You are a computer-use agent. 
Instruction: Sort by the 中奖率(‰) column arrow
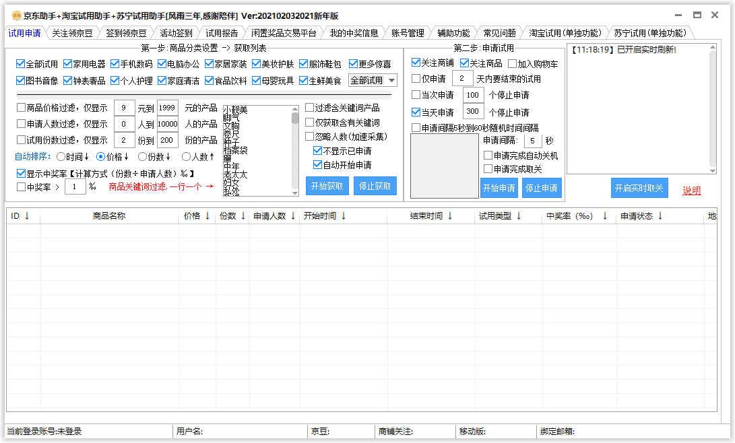[604, 217]
